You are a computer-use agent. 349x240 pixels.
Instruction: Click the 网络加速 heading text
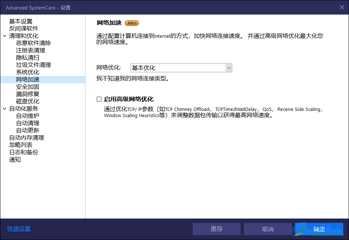click(109, 23)
